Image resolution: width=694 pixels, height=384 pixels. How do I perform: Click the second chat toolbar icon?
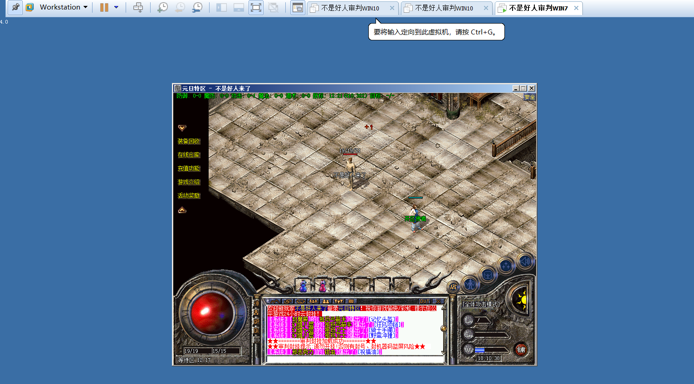288,301
